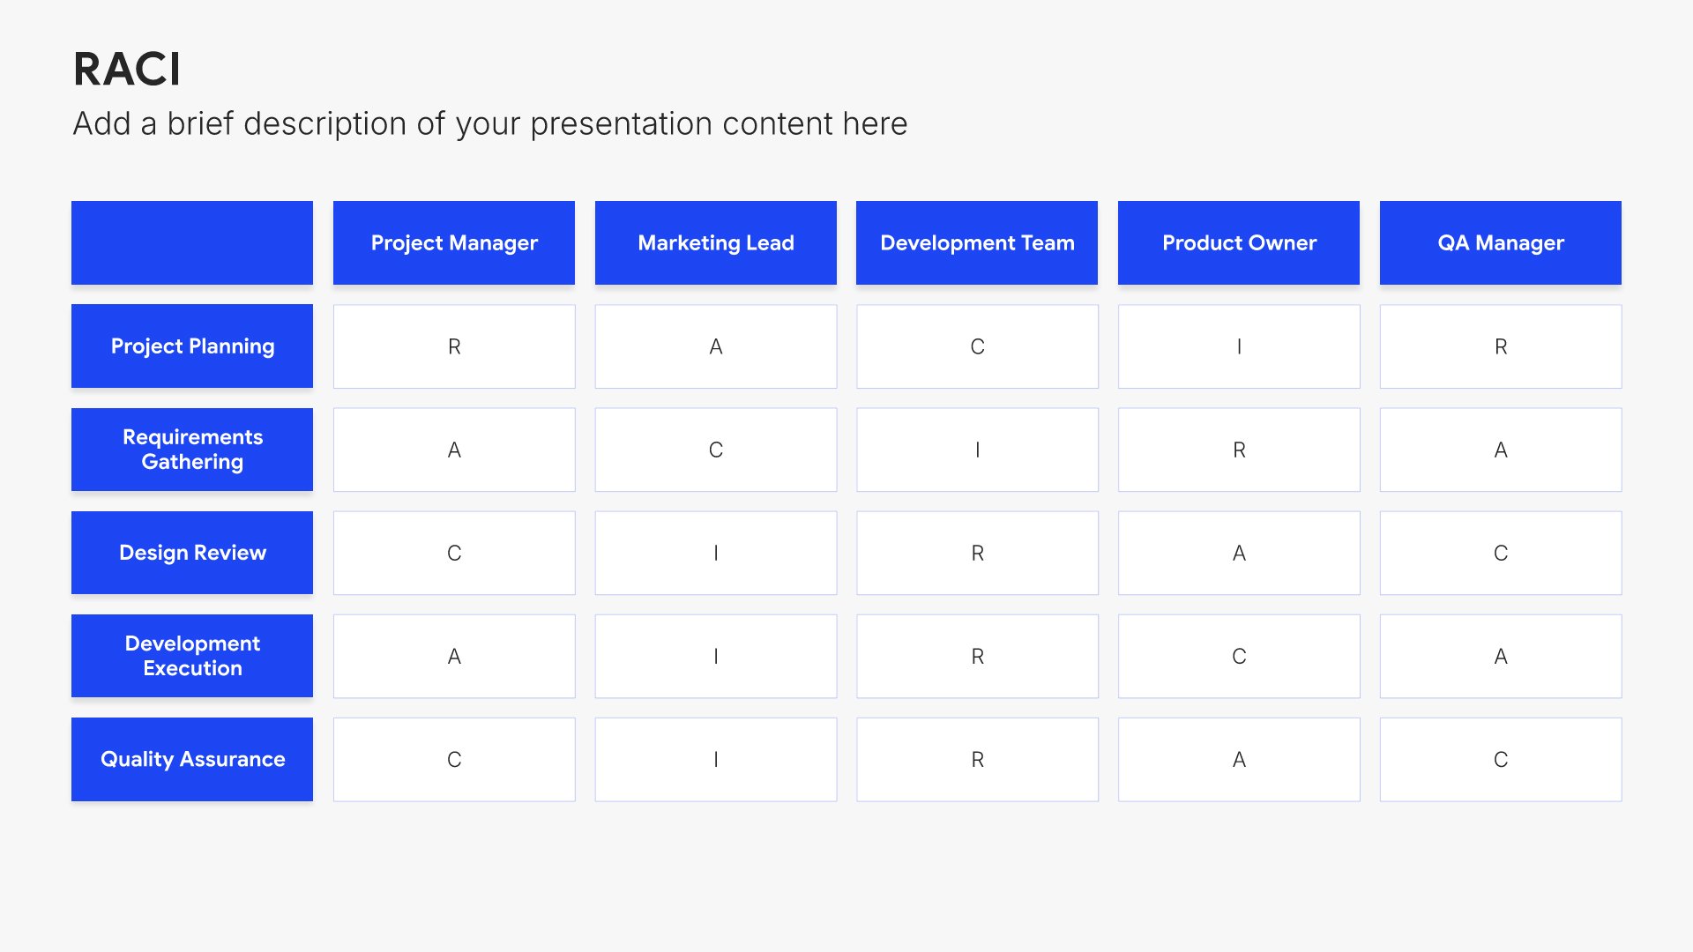Select Project Planning cell under Marketing Lead
1693x952 pixels.
point(716,346)
